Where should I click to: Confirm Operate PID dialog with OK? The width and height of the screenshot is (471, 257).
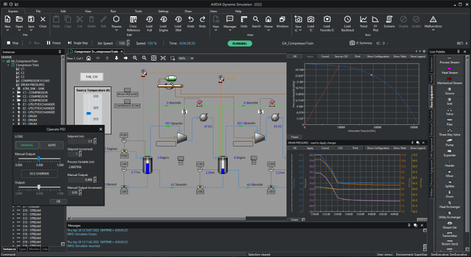click(x=59, y=202)
